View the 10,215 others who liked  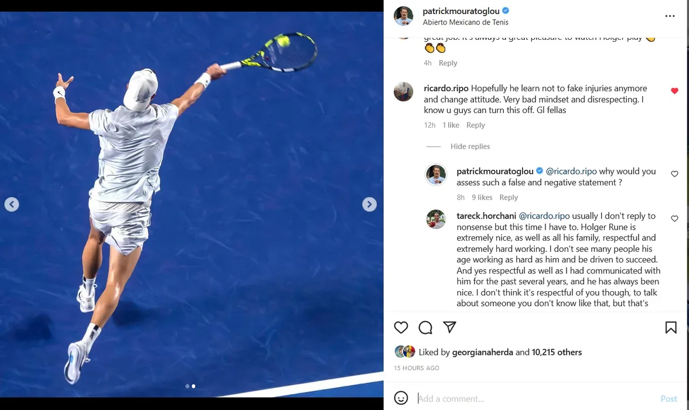click(x=557, y=352)
